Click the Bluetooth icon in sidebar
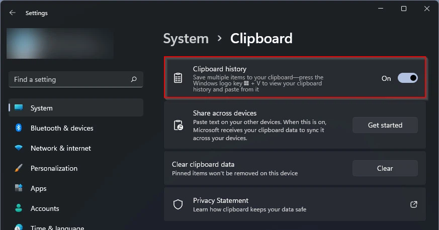The width and height of the screenshot is (439, 230). (x=19, y=128)
